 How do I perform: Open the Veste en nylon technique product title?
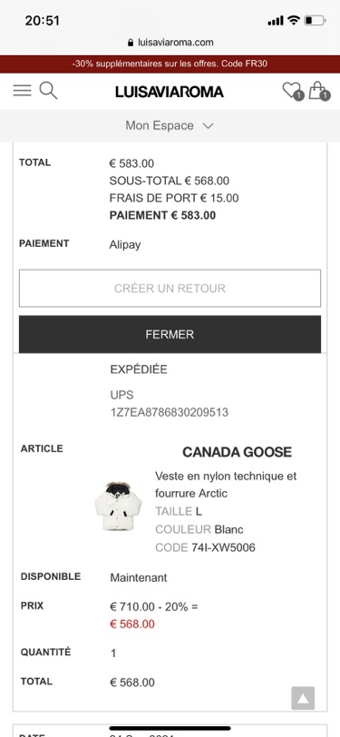coord(226,485)
